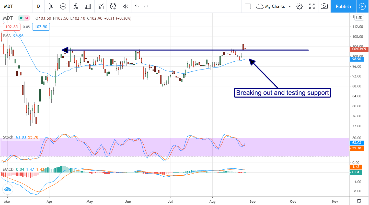
Task: Click the 112.00 price scale label
Action: (x=358, y=27)
